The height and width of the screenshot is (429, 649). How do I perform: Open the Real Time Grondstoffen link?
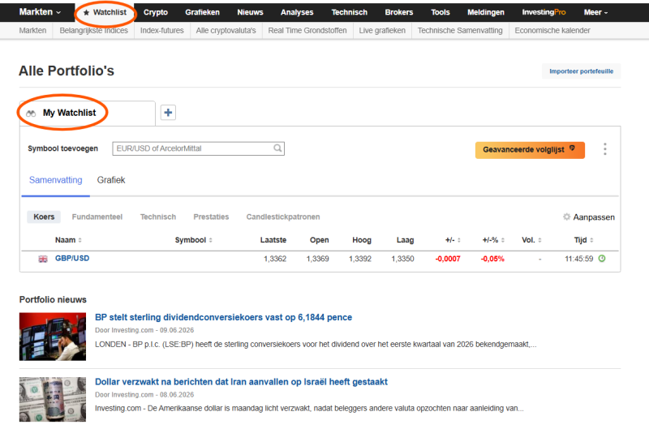pos(307,30)
